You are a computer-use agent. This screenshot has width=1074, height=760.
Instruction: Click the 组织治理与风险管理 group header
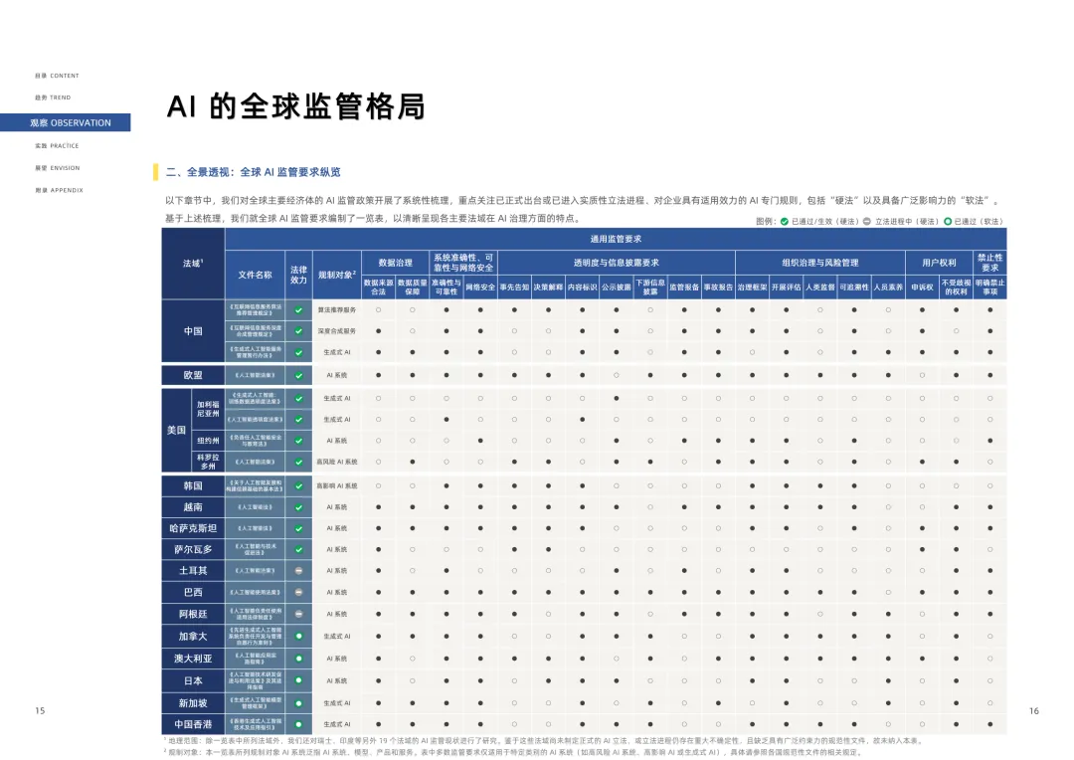click(819, 263)
